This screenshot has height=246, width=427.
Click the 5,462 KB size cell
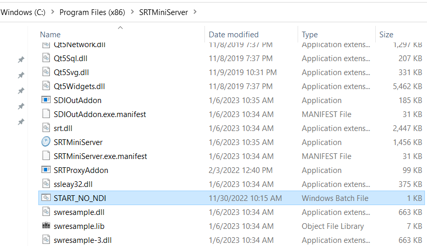point(407,86)
